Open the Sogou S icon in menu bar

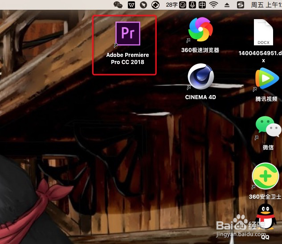click(241, 5)
